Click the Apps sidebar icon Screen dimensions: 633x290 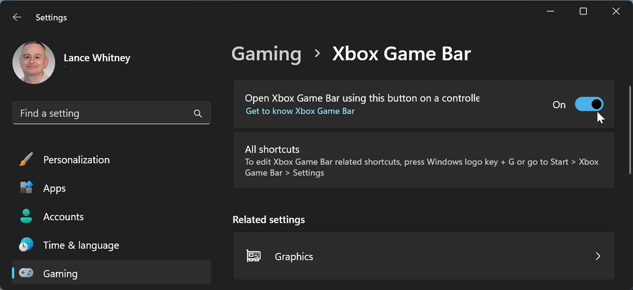(26, 188)
